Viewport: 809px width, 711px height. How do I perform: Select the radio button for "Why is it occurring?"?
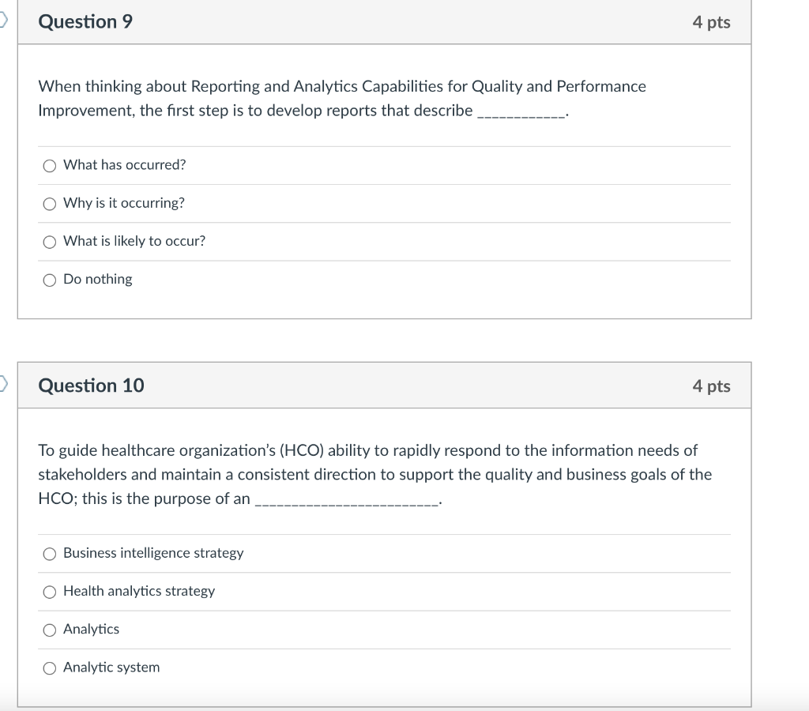click(x=49, y=203)
